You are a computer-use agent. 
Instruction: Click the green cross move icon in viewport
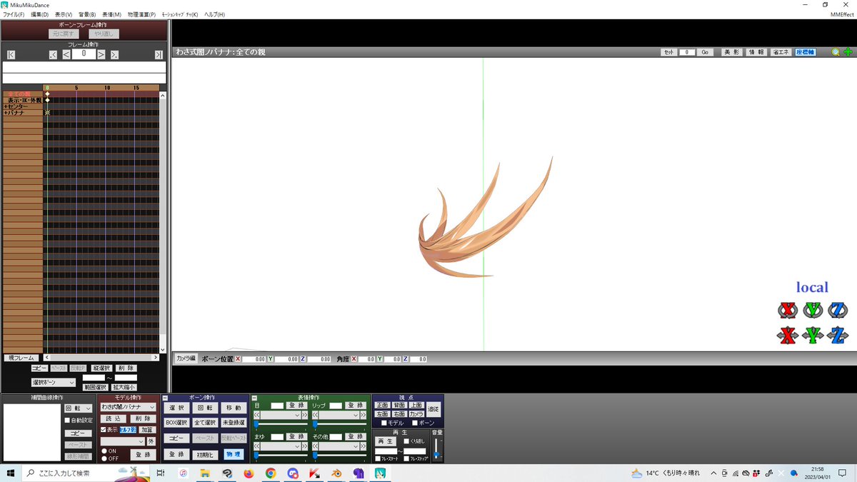(848, 52)
